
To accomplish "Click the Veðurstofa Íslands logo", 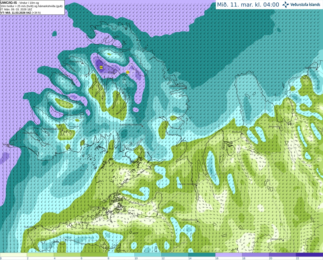I will click(301, 5).
